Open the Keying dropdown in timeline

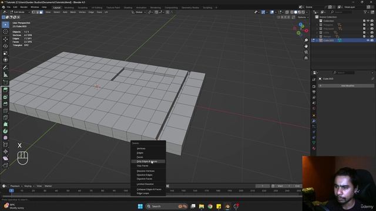tap(29, 186)
